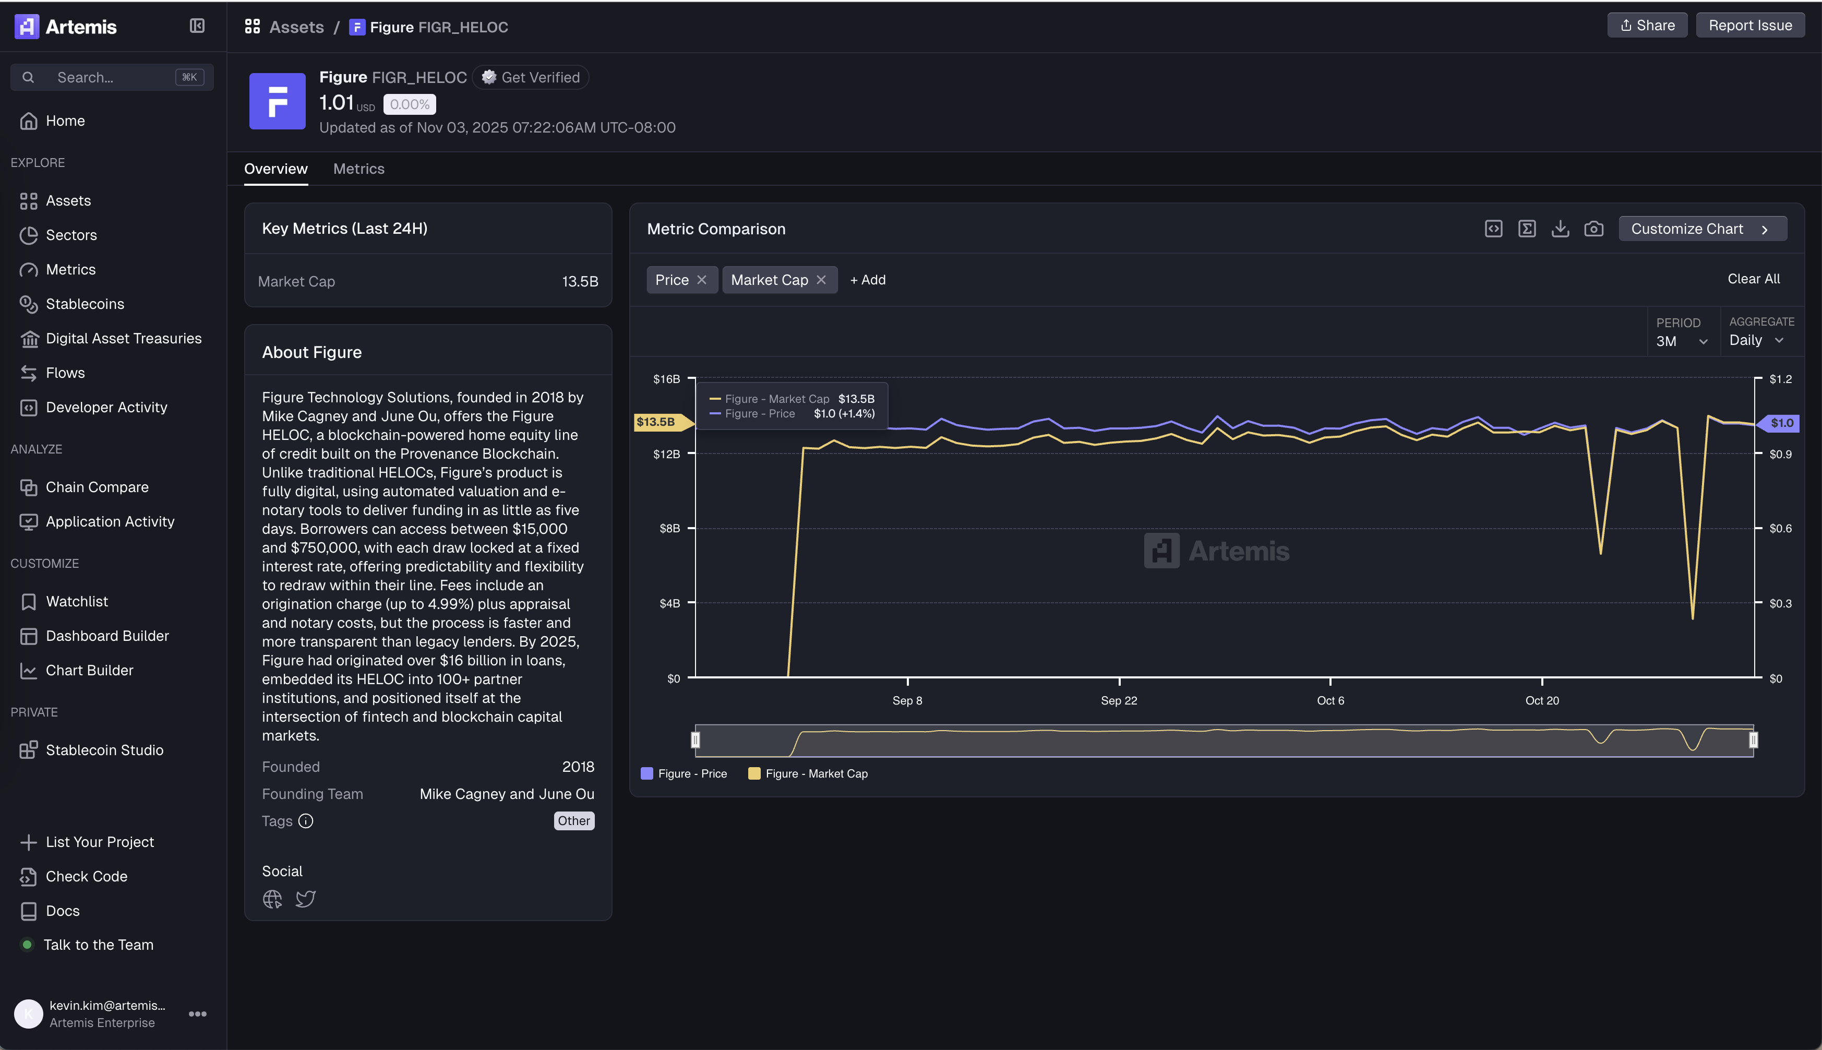The image size is (1822, 1050).
Task: Click the embed code chart icon
Action: click(x=1493, y=229)
